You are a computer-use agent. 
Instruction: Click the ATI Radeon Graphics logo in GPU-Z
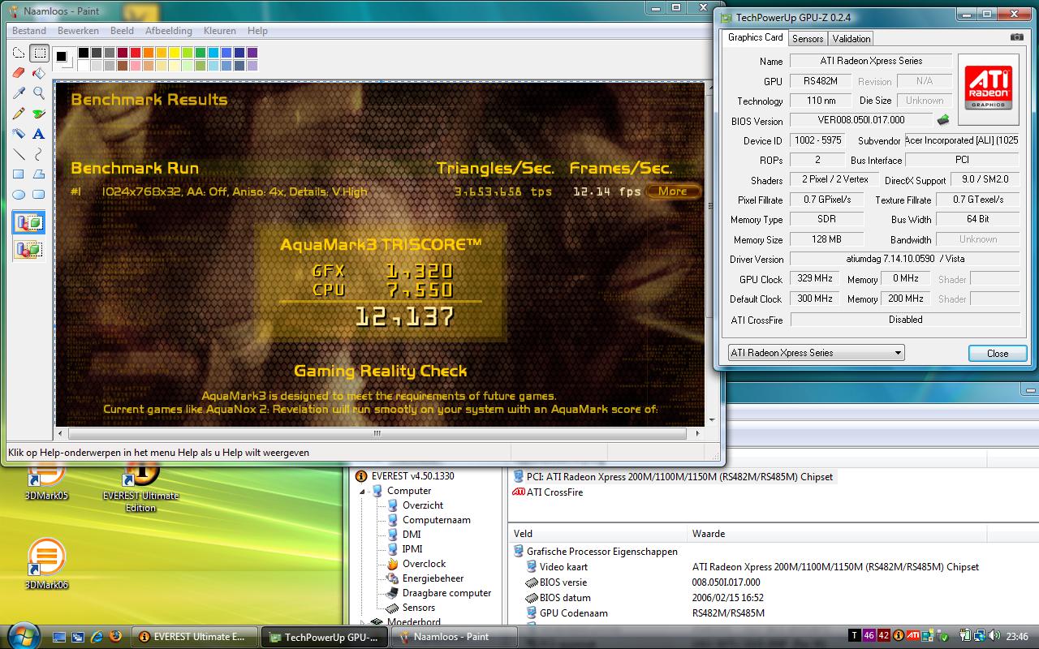coord(988,88)
